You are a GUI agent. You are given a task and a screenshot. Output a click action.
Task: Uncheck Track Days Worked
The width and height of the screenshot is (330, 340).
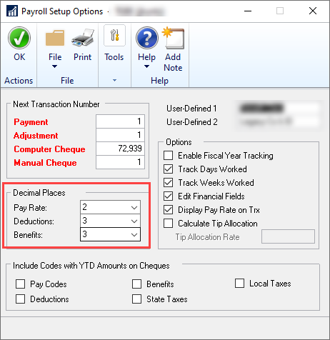(169, 169)
